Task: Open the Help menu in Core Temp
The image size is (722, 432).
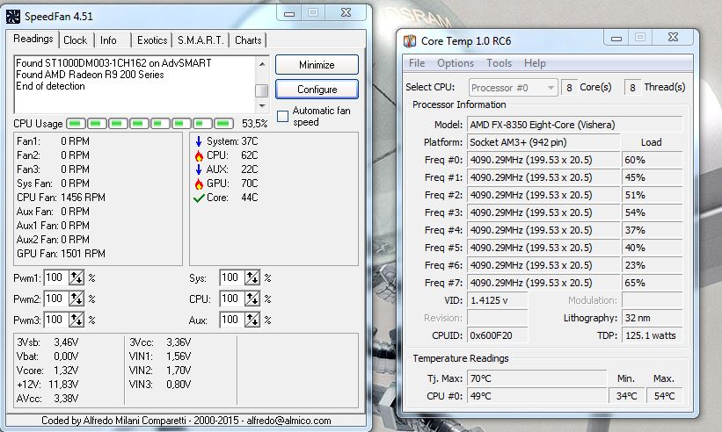Action: point(535,63)
